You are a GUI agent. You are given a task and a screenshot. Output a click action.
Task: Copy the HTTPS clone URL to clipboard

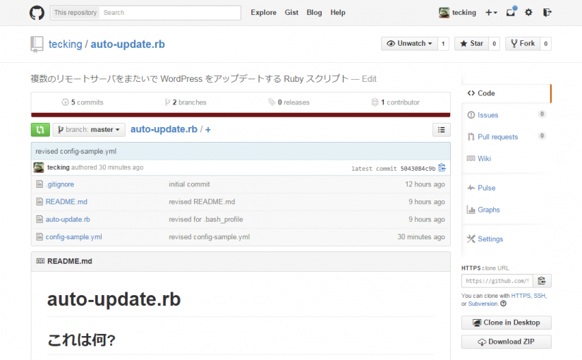tap(542, 281)
